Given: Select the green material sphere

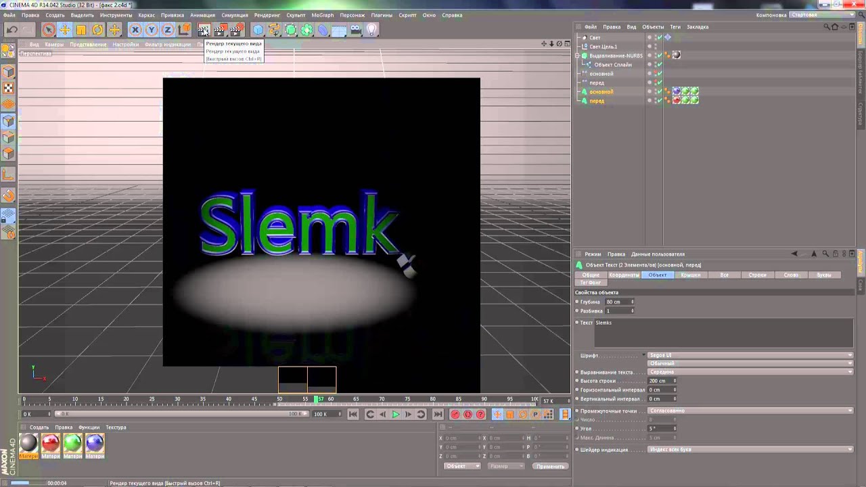Looking at the screenshot, I should [72, 443].
